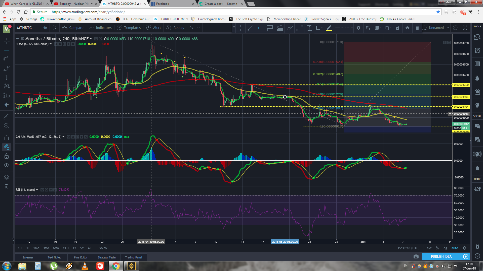Screen dimensions: 483x271
Task: Click the yellow line color tool in drawing toolbar
Action: coord(329,28)
